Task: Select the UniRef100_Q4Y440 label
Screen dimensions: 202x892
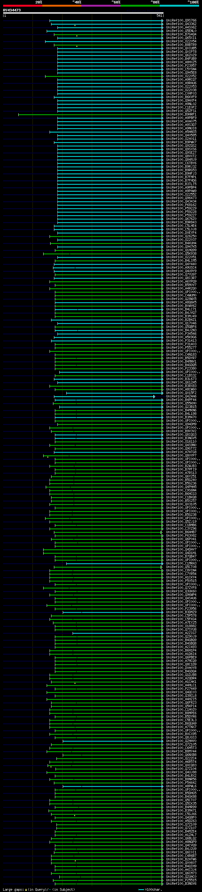Action: pyautogui.click(x=181, y=264)
